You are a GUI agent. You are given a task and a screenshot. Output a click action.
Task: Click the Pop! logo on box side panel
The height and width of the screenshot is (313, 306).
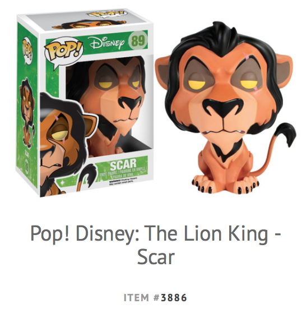27,50
